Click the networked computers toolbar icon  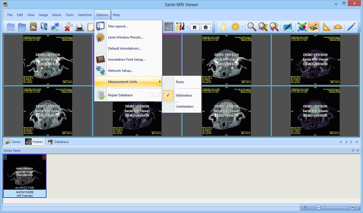[x=55, y=27]
